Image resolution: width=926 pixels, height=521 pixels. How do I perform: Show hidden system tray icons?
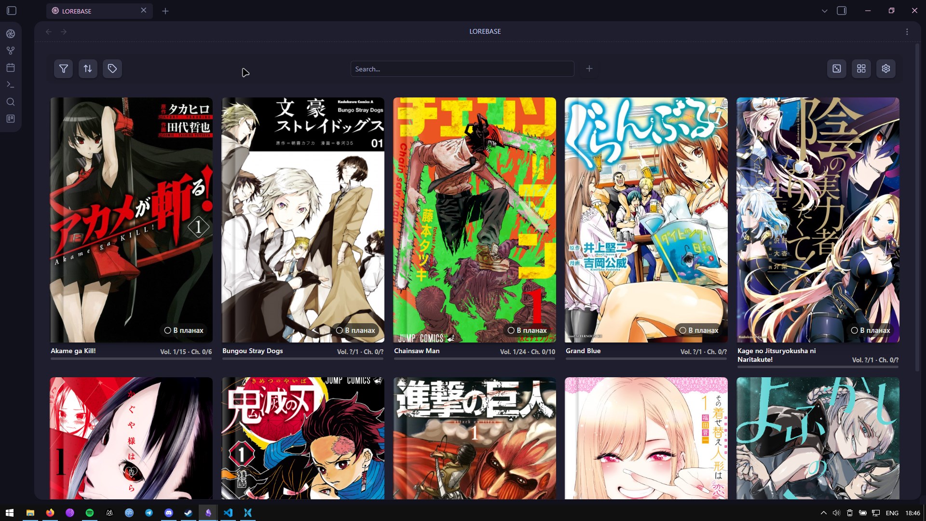[x=824, y=513]
